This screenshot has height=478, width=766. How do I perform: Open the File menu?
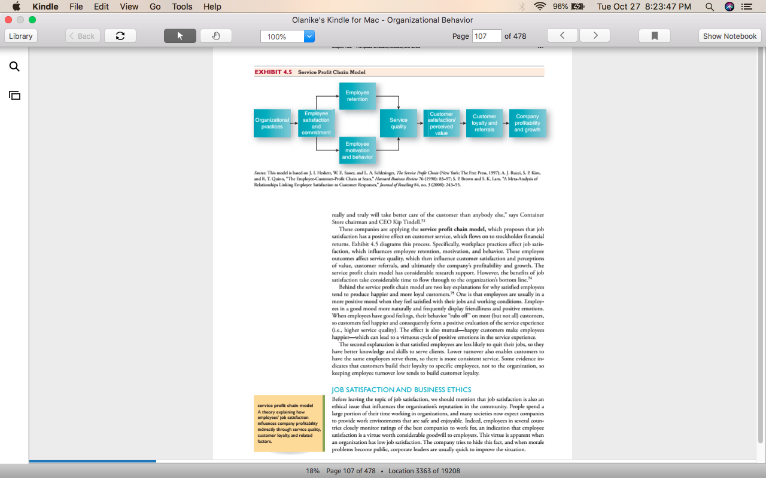[x=76, y=7]
